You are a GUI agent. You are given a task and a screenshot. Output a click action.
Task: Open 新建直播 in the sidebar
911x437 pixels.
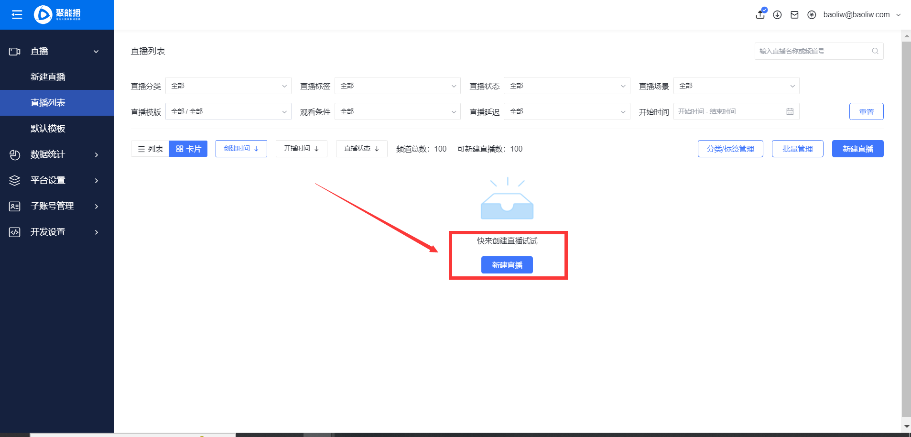pyautogui.click(x=57, y=77)
